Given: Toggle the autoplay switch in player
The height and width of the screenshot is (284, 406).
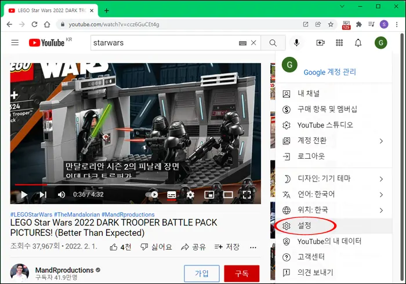Looking at the screenshot, I should click(x=152, y=195).
